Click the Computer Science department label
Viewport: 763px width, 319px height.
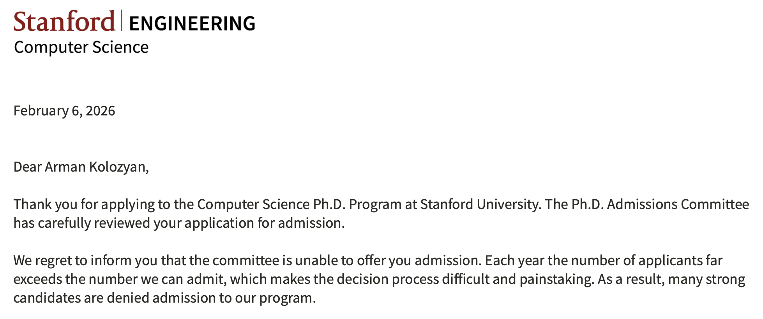click(81, 48)
